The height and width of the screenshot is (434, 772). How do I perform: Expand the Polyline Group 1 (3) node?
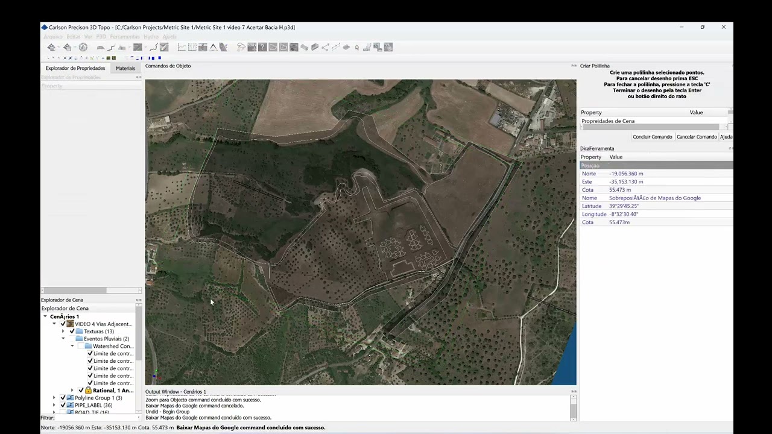pyautogui.click(x=54, y=398)
